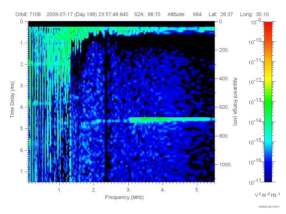Image resolution: width=286 pixels, height=214 pixels.
Task: Click the red top of the color bar
Action: [268, 25]
